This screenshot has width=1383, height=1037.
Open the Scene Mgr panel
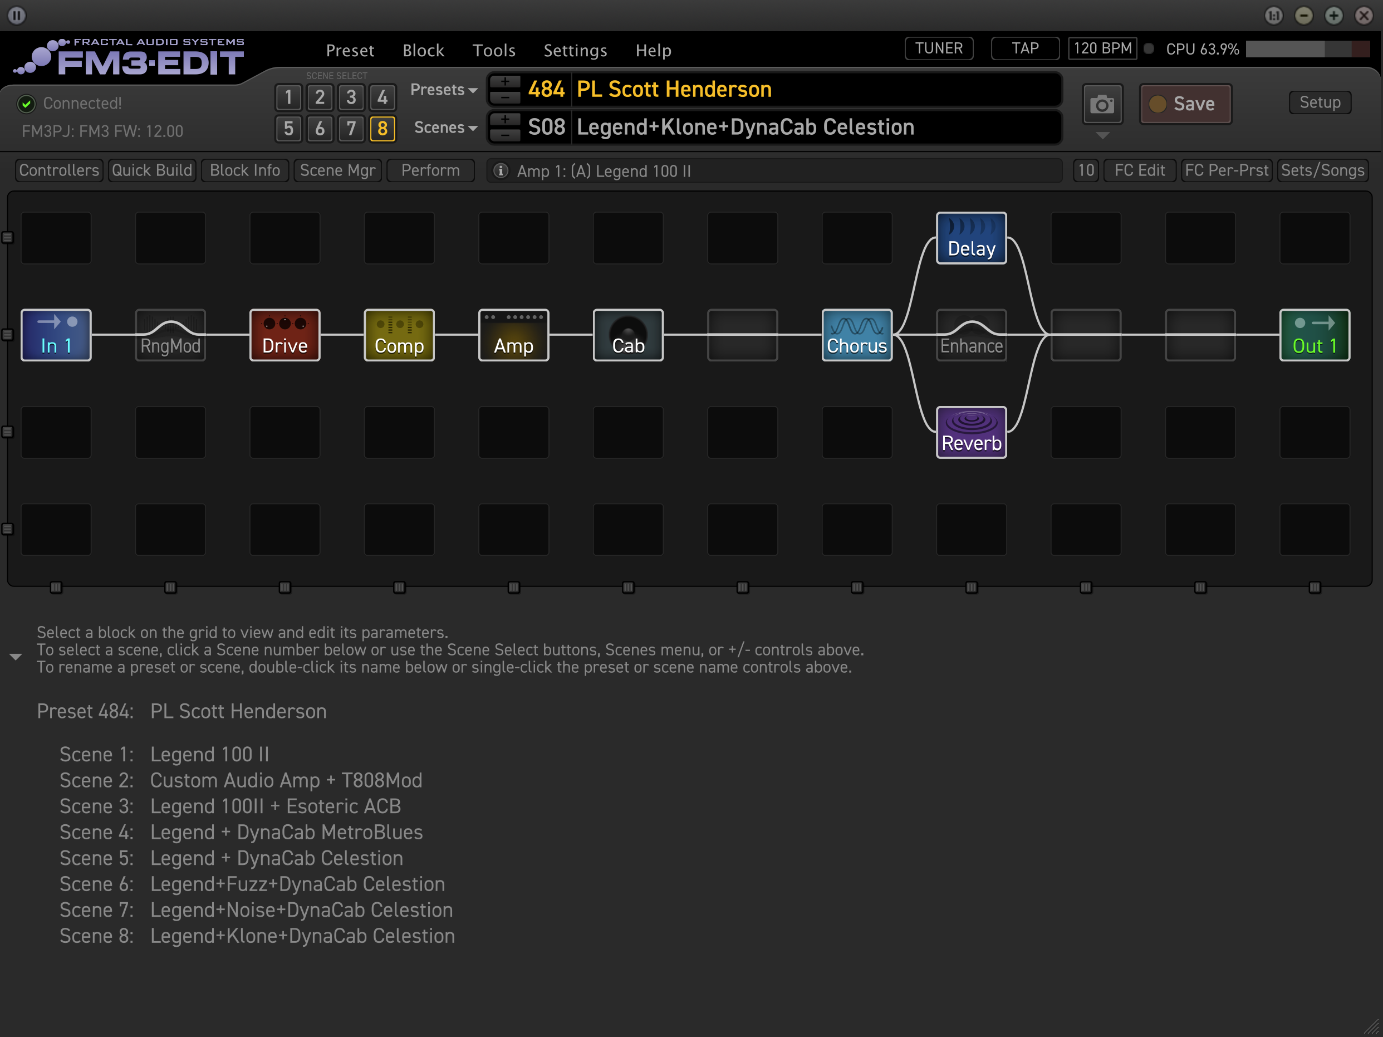pyautogui.click(x=337, y=170)
